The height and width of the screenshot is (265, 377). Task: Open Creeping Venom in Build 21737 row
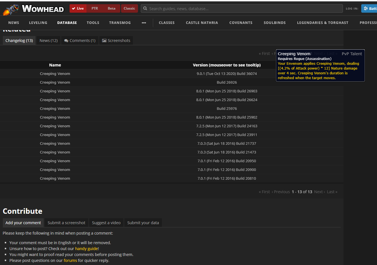point(55,144)
